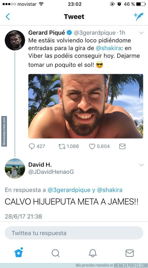The height and width of the screenshot is (268, 148).
Task: Tap the @JDavidHenaoG handle
Action: [51, 172]
